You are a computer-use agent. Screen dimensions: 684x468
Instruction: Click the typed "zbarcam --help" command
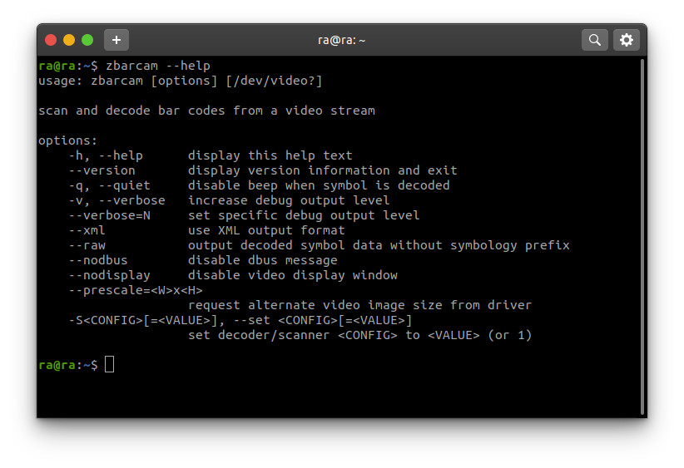click(x=158, y=66)
